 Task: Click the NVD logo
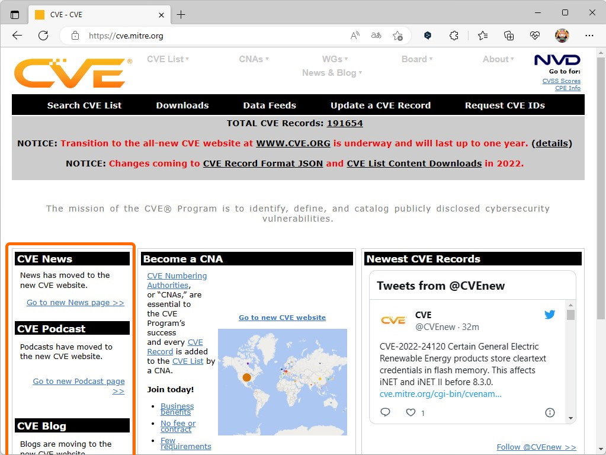557,60
